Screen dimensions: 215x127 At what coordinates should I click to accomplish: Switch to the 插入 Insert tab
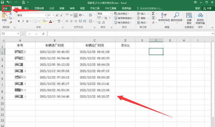[27, 8]
